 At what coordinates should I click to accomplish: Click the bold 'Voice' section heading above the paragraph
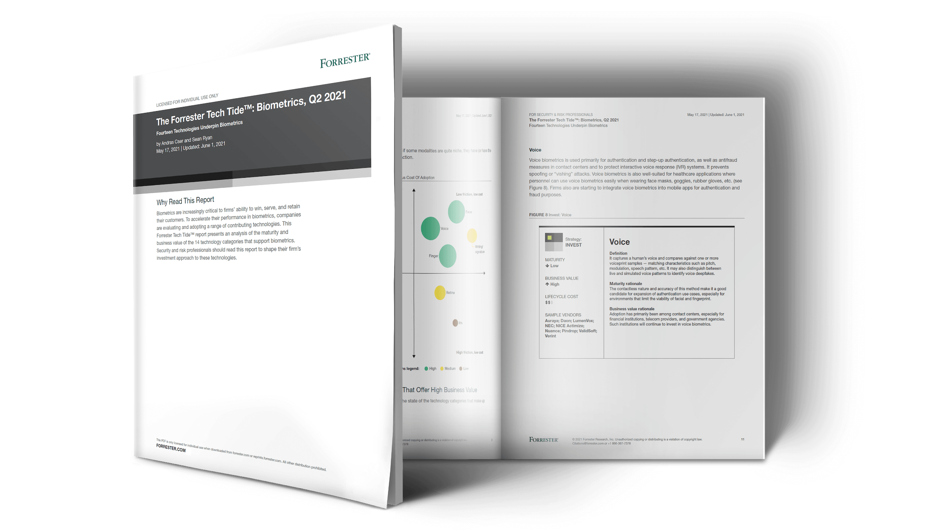[535, 150]
